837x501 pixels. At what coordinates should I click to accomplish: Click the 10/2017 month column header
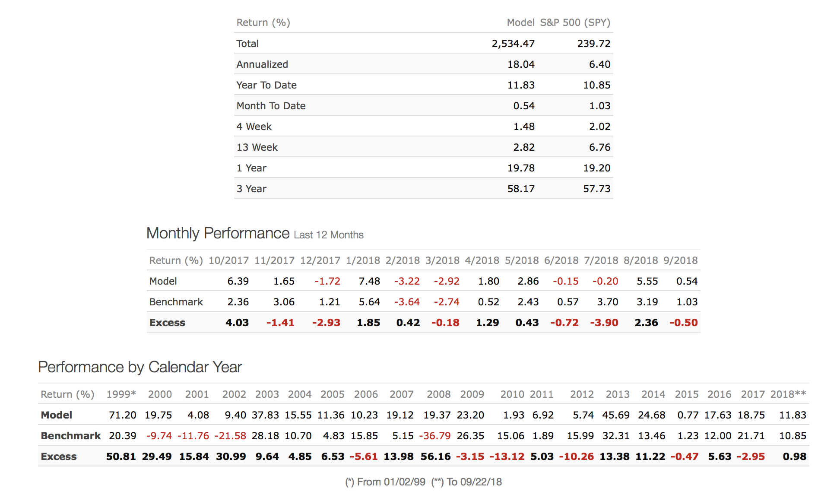pyautogui.click(x=228, y=260)
